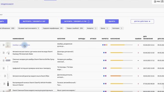Open thumbnail of Автоматическая помпа product
The width and height of the screenshot is (164, 92).
[8, 53]
